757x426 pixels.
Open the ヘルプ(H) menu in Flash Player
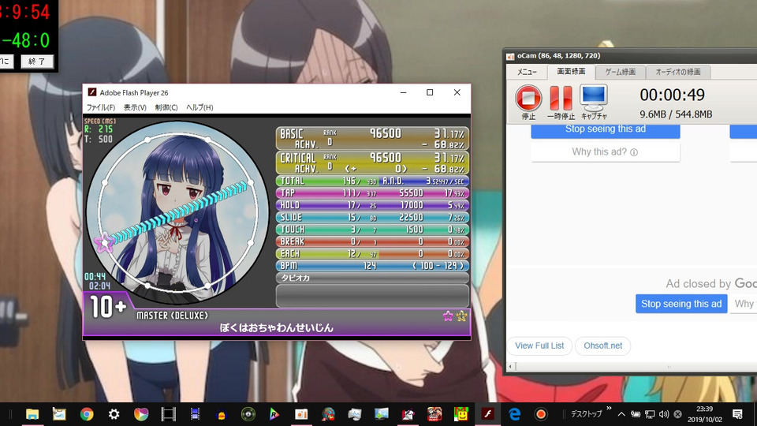click(200, 107)
